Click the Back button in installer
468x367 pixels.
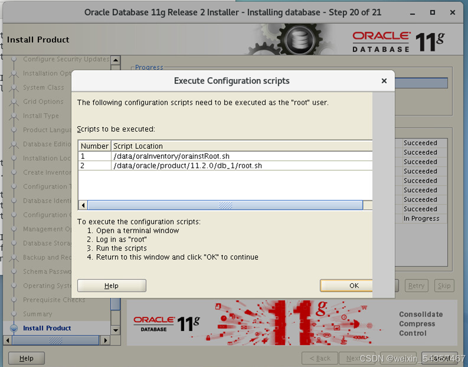319,358
